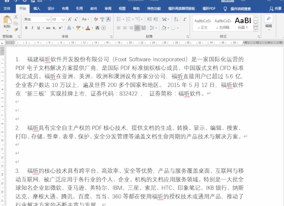This screenshot has height=206, width=284.
Task: Click the lightbulb Tell Me icon
Action: click(225, 9)
